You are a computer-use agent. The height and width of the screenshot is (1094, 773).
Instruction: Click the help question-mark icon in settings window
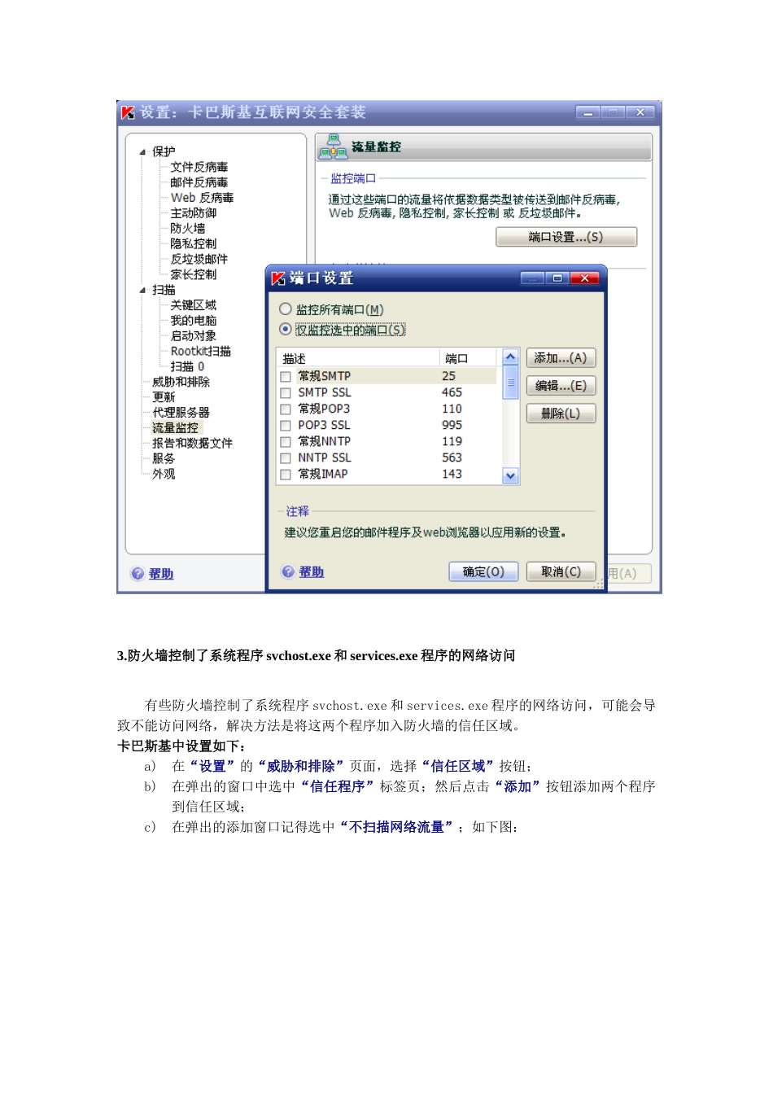point(138,574)
